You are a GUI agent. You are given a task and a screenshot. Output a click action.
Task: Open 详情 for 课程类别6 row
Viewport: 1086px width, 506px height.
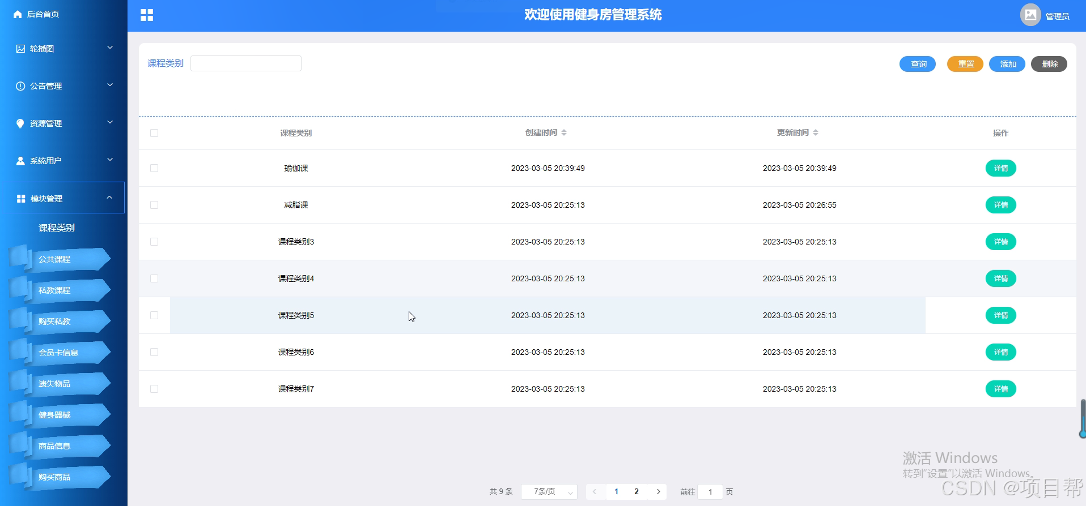point(1001,352)
